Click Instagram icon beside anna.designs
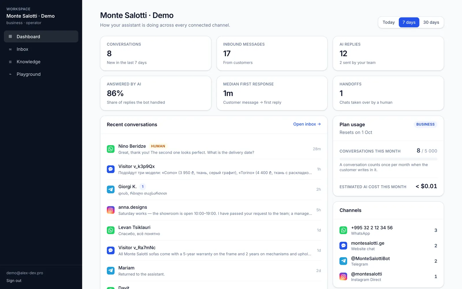This screenshot has height=289, width=462. 111,210
